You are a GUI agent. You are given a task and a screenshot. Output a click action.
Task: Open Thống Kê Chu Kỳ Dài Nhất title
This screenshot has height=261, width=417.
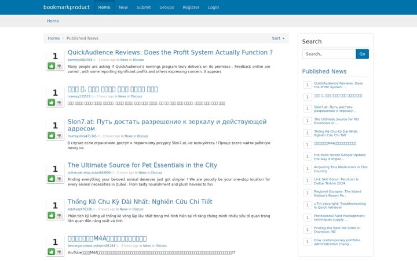click(140, 202)
